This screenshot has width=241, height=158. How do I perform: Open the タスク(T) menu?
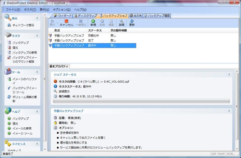coord(30,10)
